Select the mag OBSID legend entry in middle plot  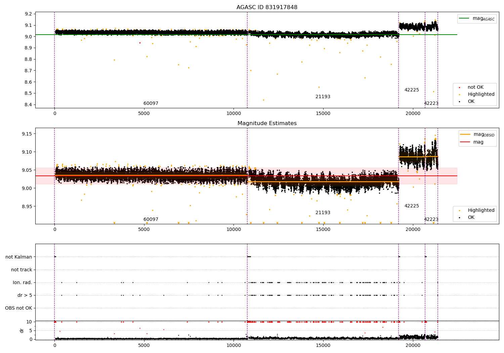click(478, 134)
